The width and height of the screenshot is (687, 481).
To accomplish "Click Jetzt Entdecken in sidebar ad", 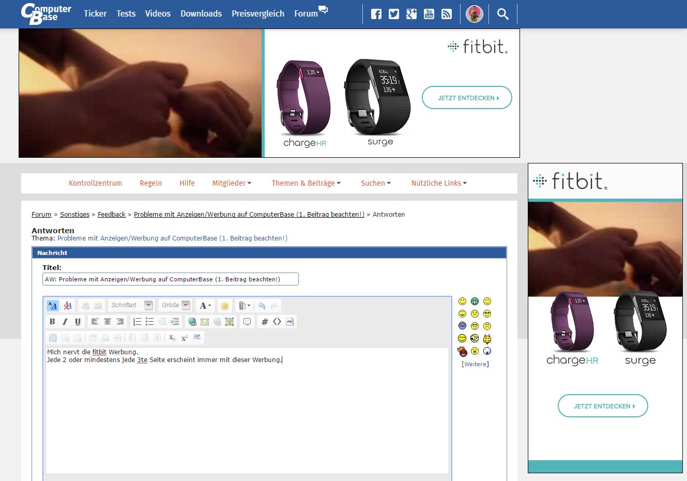I will 603,406.
